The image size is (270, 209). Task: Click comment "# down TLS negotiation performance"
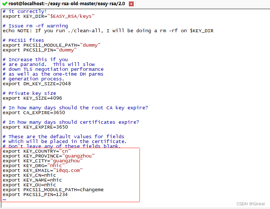pos(53,69)
